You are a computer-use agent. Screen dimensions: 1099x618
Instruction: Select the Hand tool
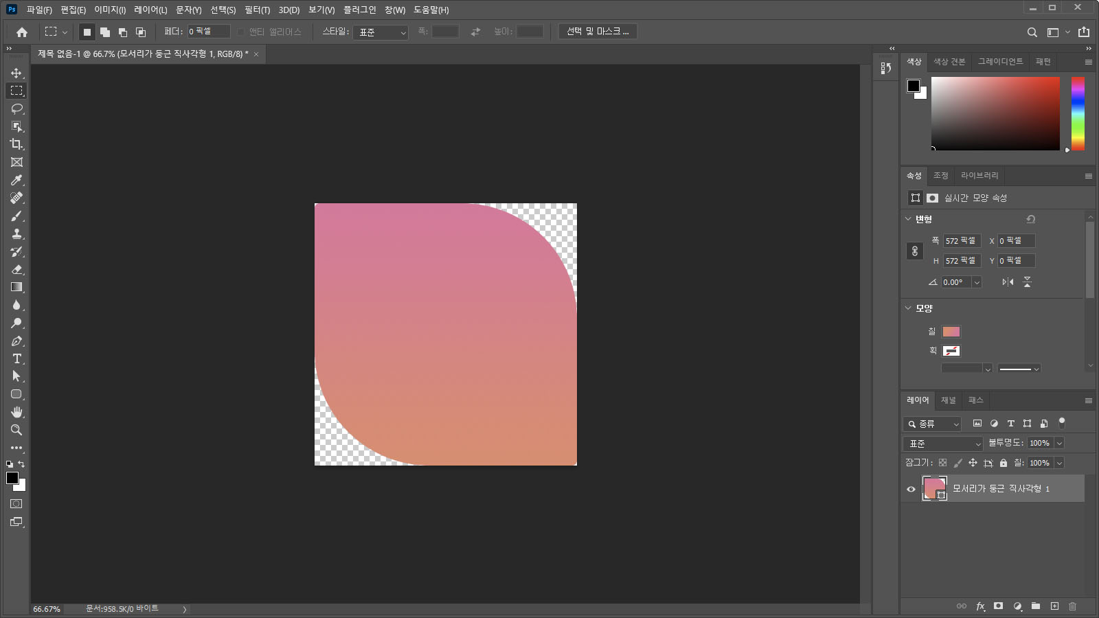(x=16, y=412)
